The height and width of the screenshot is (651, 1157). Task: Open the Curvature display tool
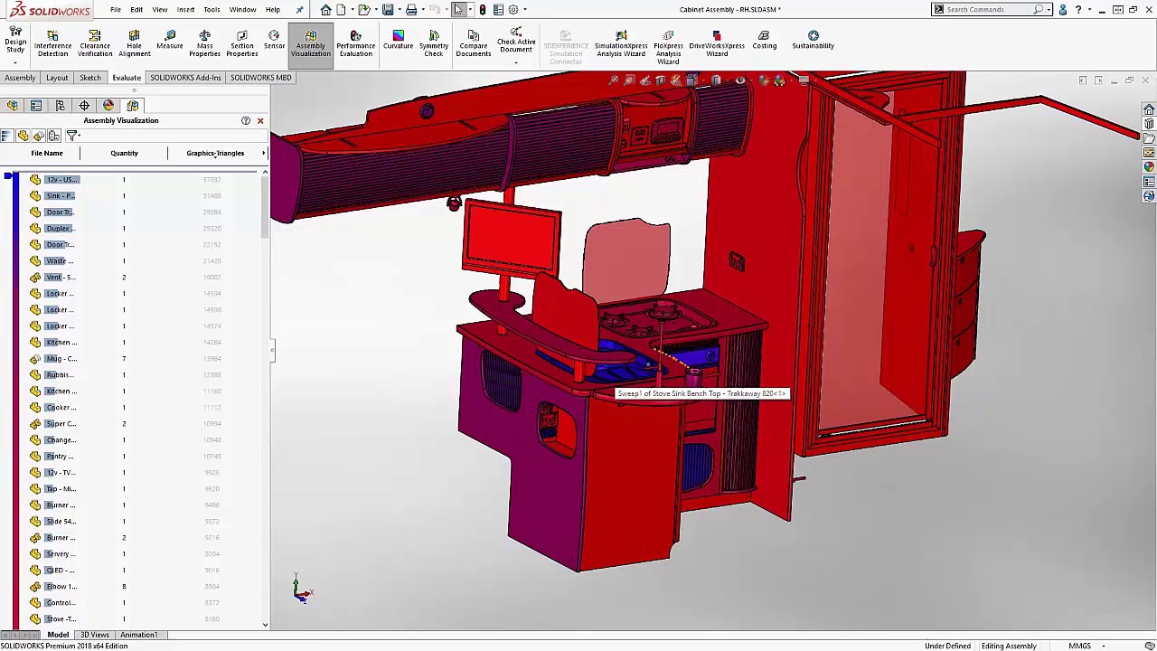398,41
